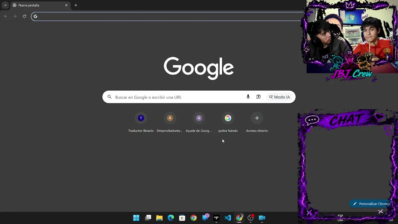
Task: Click the Desarrolladores... label
Action: tap(169, 131)
